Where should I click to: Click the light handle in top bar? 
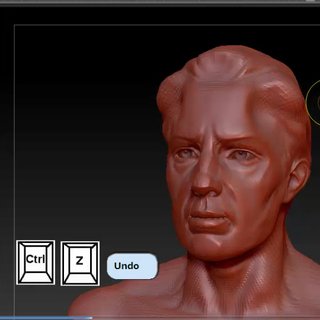tap(310, 1)
